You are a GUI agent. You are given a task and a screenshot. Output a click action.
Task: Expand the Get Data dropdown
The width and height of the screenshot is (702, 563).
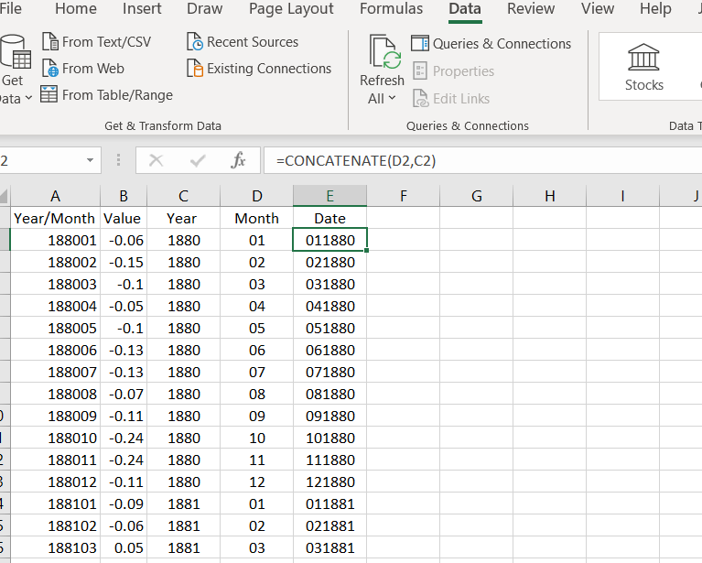pos(27,97)
